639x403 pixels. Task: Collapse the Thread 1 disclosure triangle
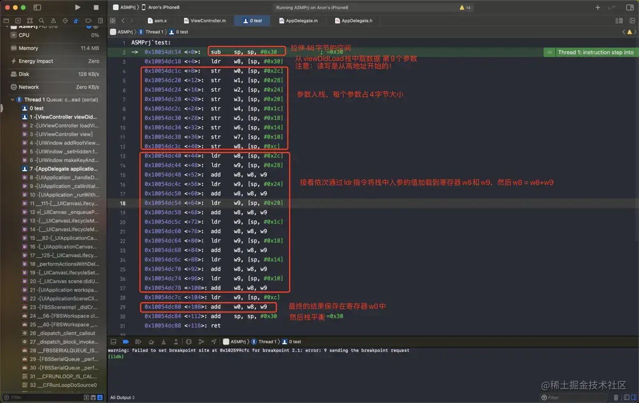tap(12, 100)
